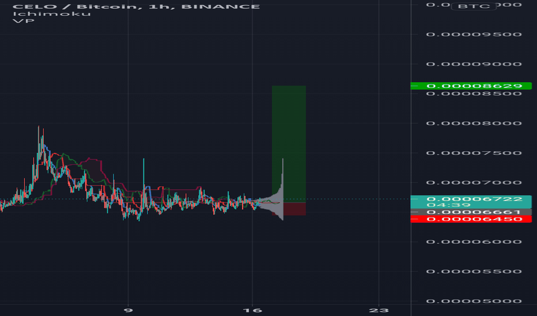Click date label 16 on time axis
Viewport: 537px width, 316px height.
pyautogui.click(x=252, y=310)
